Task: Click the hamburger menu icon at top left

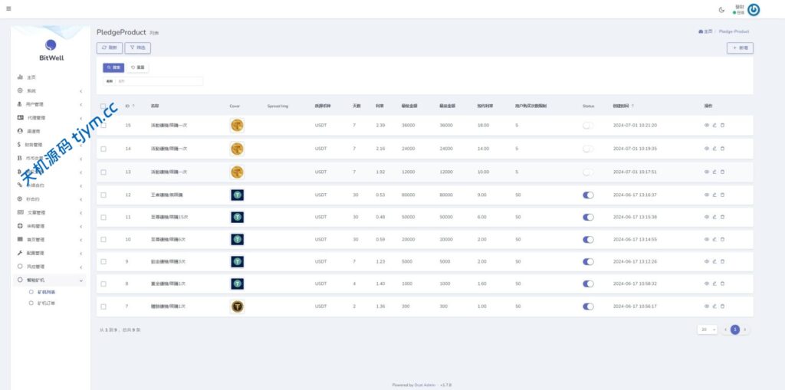Action: click(x=8, y=9)
